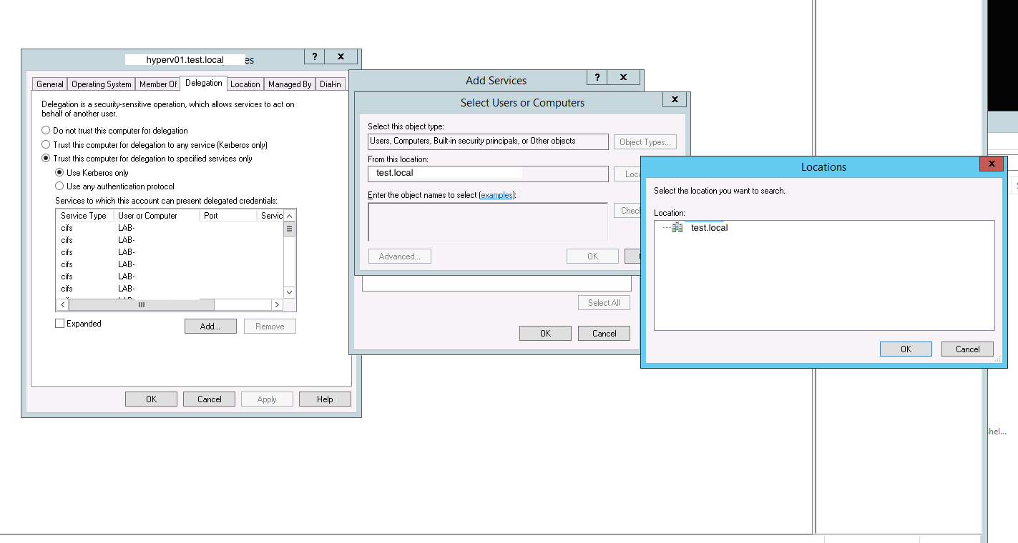Click the From this location field

[488, 174]
